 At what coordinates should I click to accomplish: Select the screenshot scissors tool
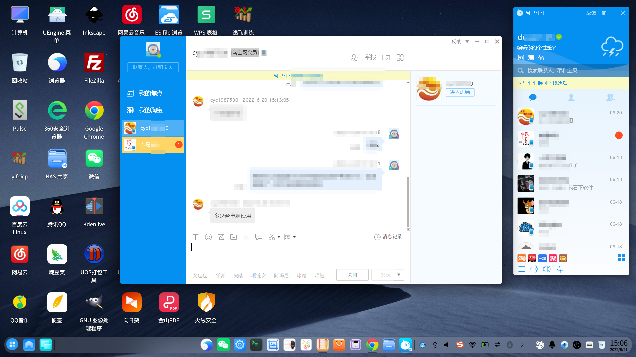[271, 237]
